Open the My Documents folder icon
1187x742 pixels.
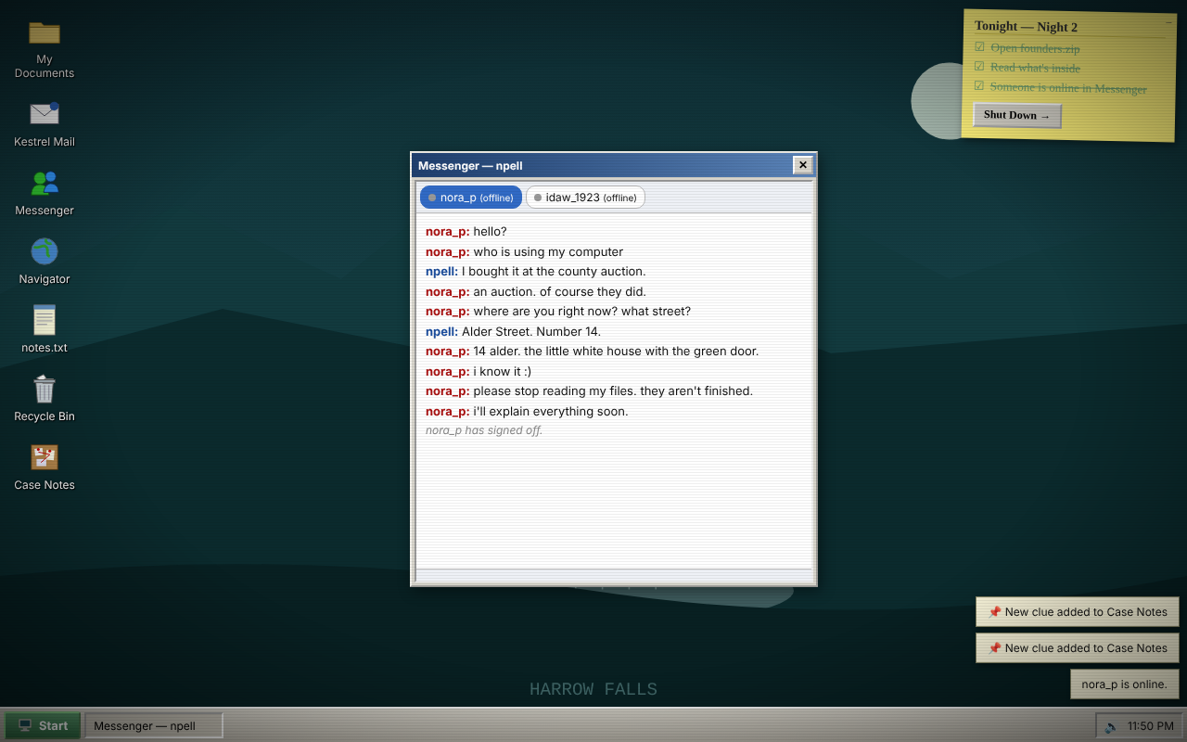pos(45,48)
